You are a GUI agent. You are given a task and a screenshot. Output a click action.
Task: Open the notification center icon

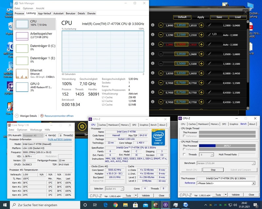coord(256,205)
